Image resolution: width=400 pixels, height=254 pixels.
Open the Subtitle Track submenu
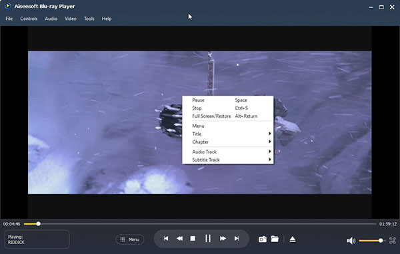228,160
